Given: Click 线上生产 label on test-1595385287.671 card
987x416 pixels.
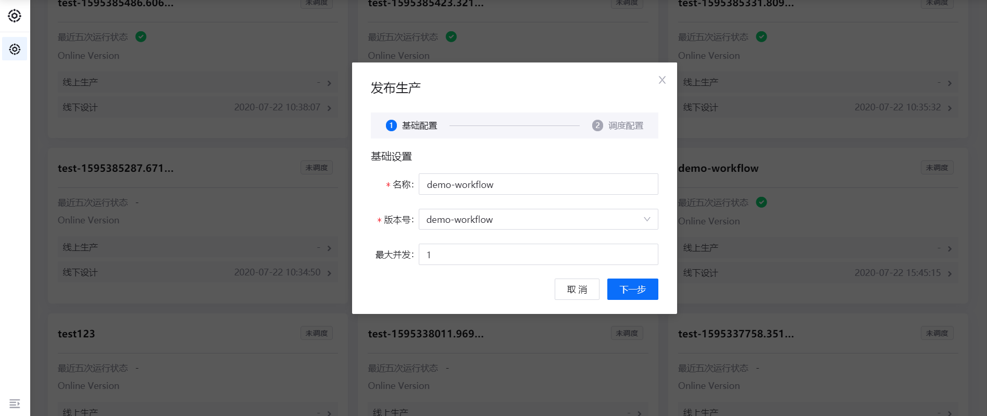Looking at the screenshot, I should coord(80,247).
